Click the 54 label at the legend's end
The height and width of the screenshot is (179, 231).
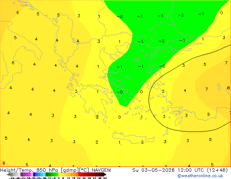[105, 178]
